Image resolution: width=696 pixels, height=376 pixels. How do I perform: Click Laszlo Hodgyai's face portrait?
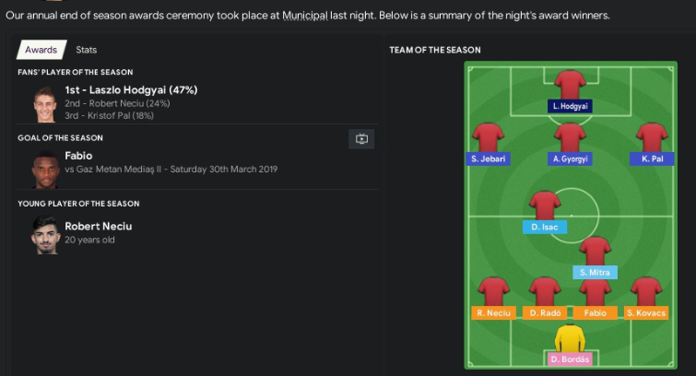pyautogui.click(x=45, y=104)
